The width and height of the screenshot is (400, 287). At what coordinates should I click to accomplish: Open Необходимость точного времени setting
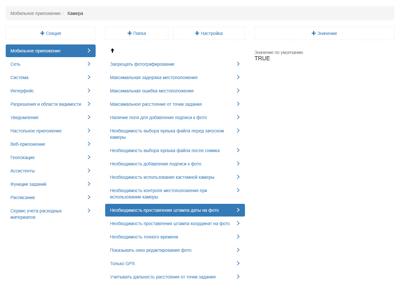[144, 237]
